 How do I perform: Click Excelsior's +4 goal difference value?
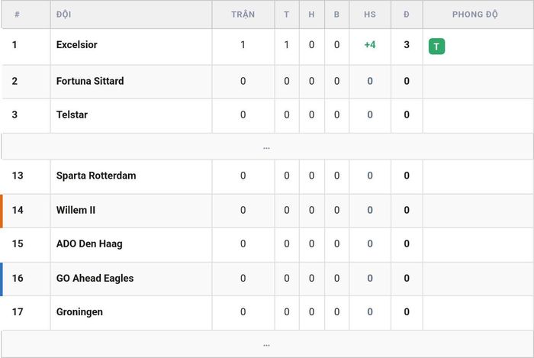(x=370, y=44)
